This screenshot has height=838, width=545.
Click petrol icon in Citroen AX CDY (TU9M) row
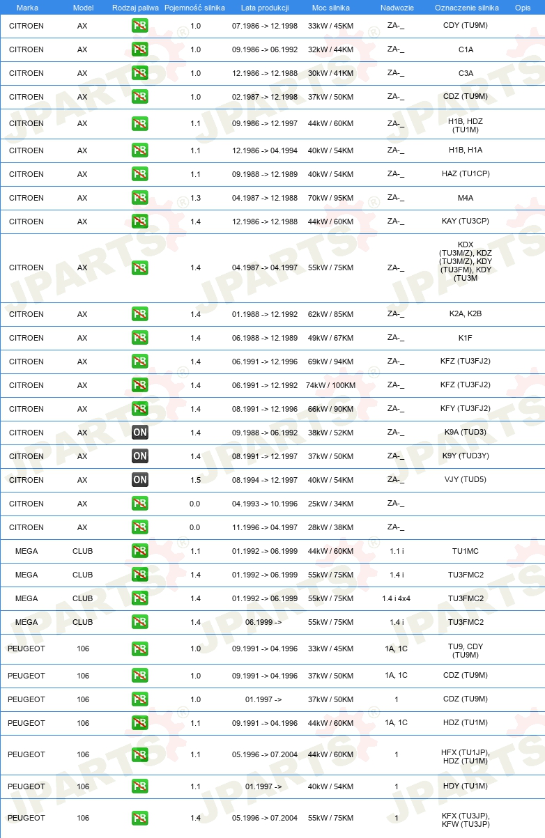140,26
